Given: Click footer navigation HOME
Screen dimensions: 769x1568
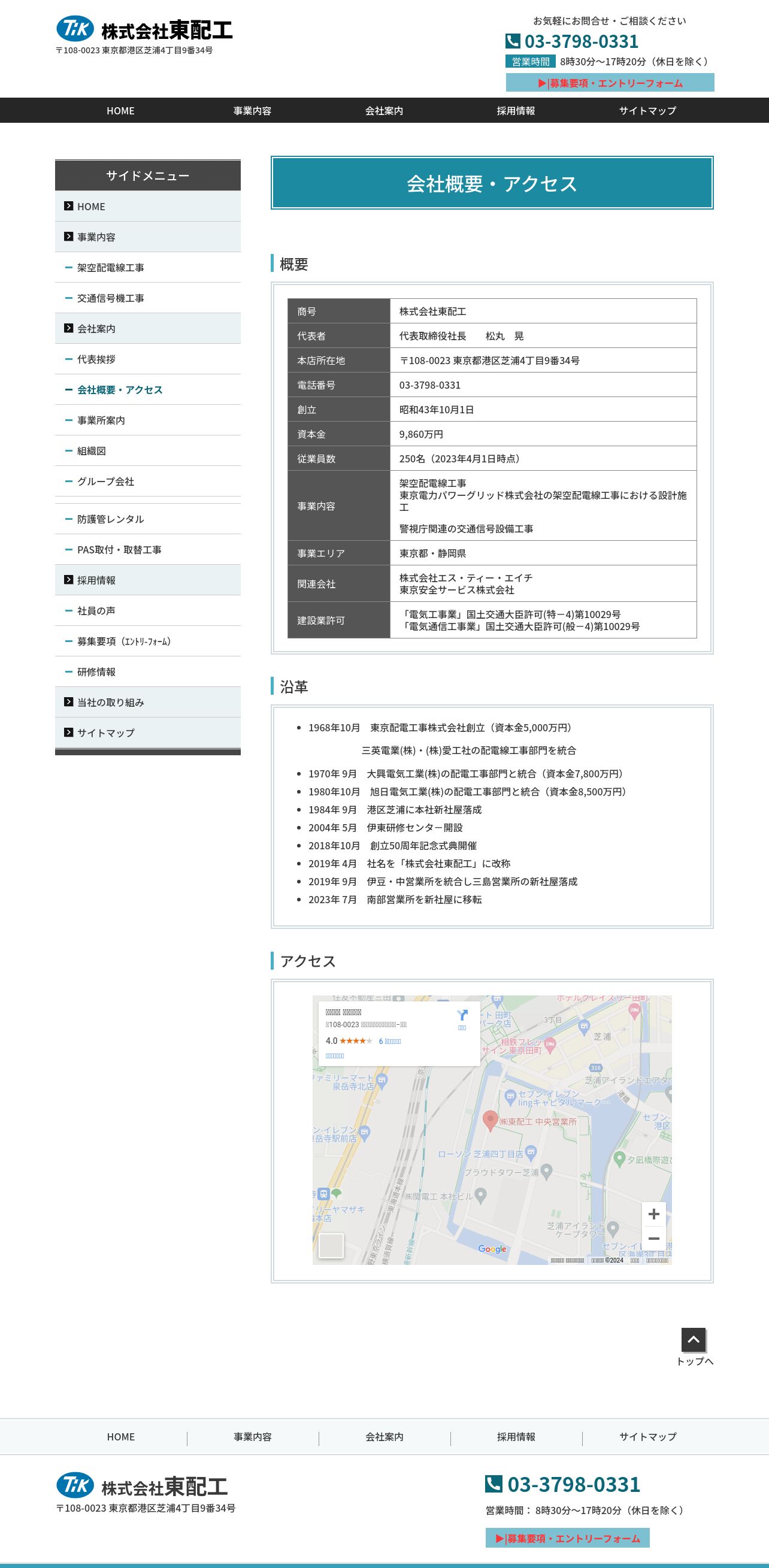Looking at the screenshot, I should pyautogui.click(x=120, y=1436).
